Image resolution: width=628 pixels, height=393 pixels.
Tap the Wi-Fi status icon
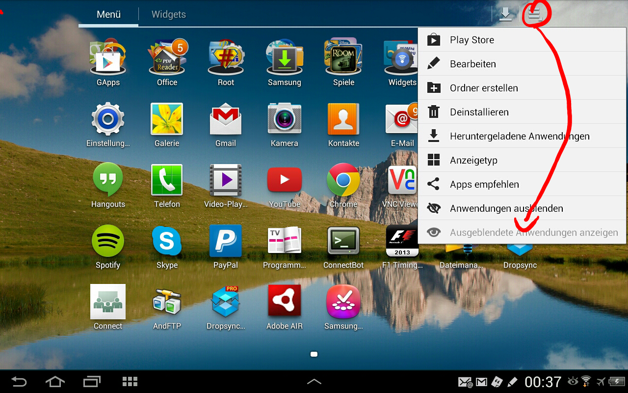pyautogui.click(x=586, y=382)
